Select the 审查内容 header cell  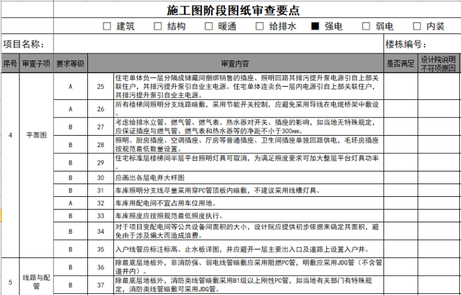pos(235,63)
